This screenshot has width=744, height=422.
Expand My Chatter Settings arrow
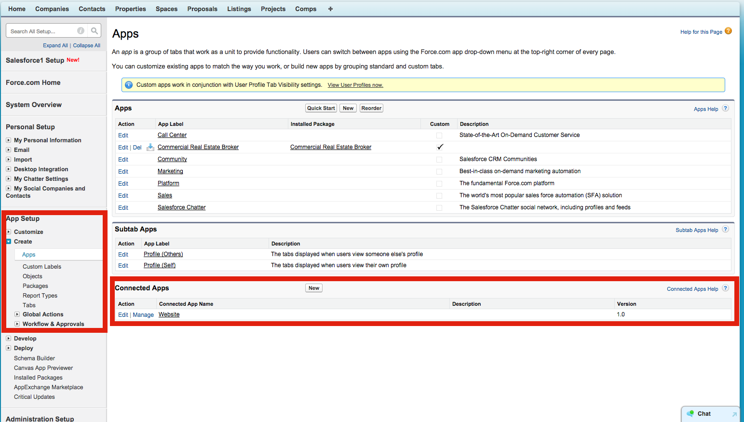point(8,179)
